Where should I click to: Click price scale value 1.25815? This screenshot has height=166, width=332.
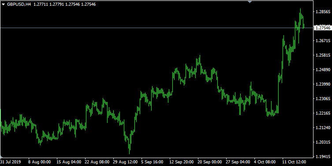point(323,55)
